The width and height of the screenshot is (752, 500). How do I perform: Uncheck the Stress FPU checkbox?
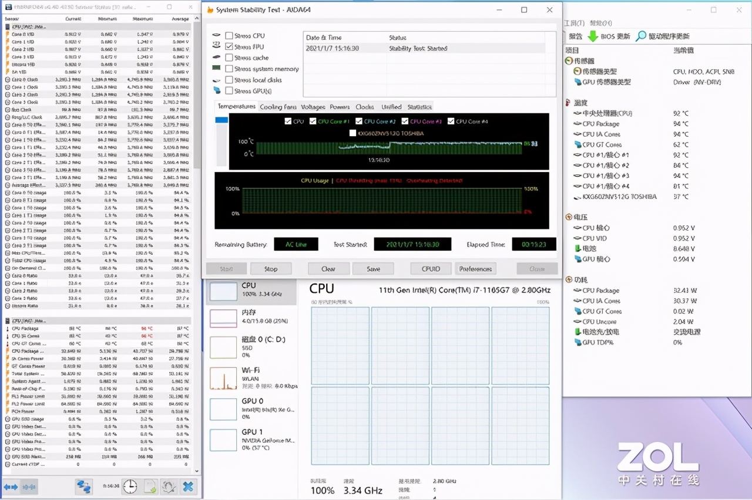(x=229, y=47)
